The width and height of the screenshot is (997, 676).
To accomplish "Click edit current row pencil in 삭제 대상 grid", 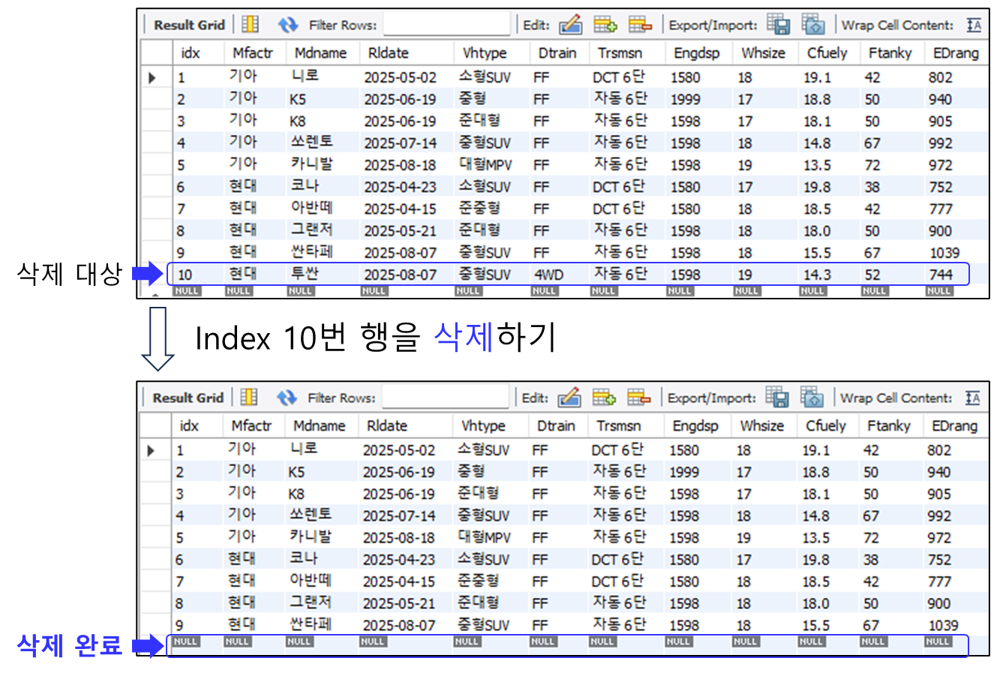I will [x=570, y=25].
